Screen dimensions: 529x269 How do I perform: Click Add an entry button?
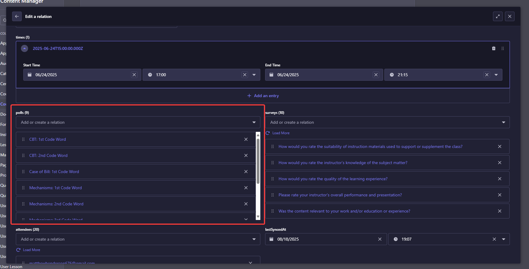click(263, 96)
